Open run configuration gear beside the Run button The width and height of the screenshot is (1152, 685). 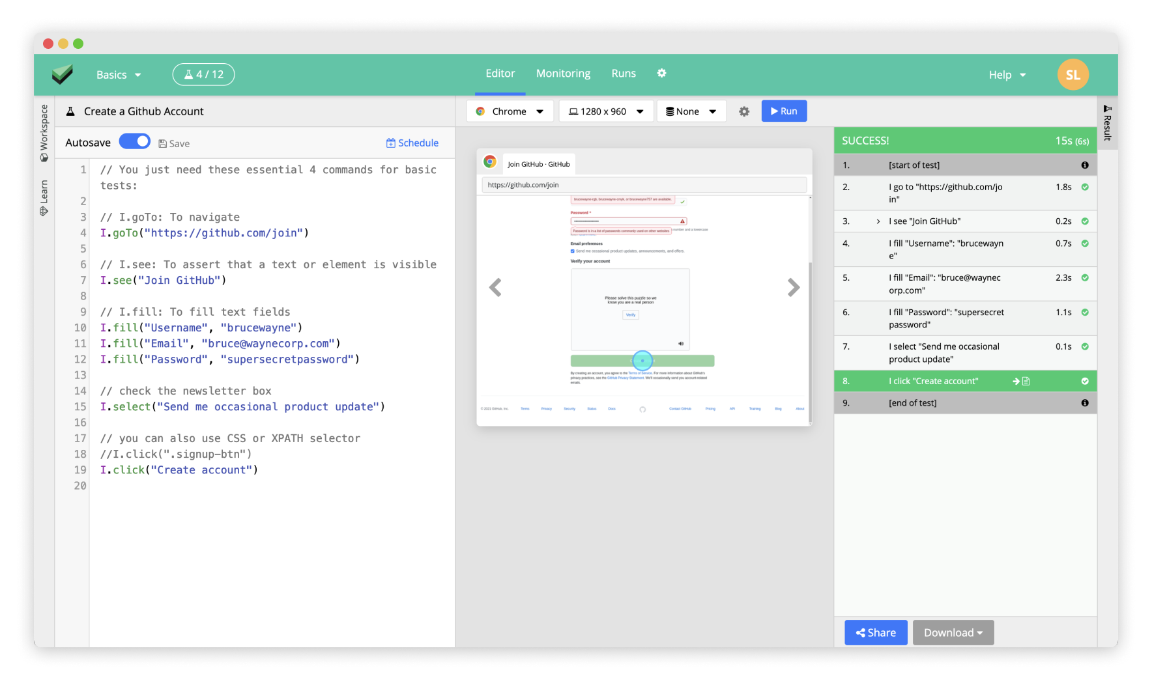[x=743, y=111]
